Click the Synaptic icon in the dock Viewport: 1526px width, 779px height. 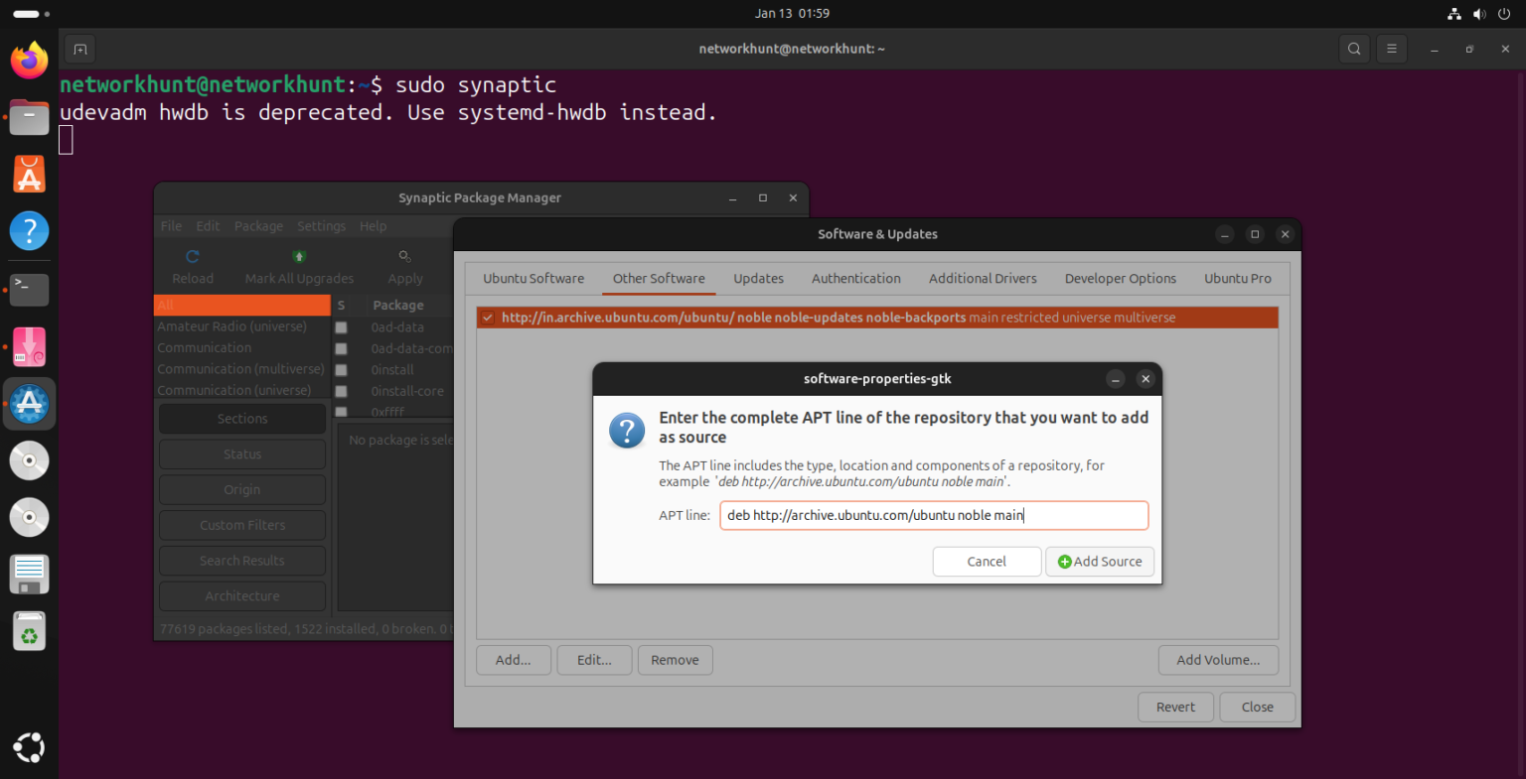point(29,403)
